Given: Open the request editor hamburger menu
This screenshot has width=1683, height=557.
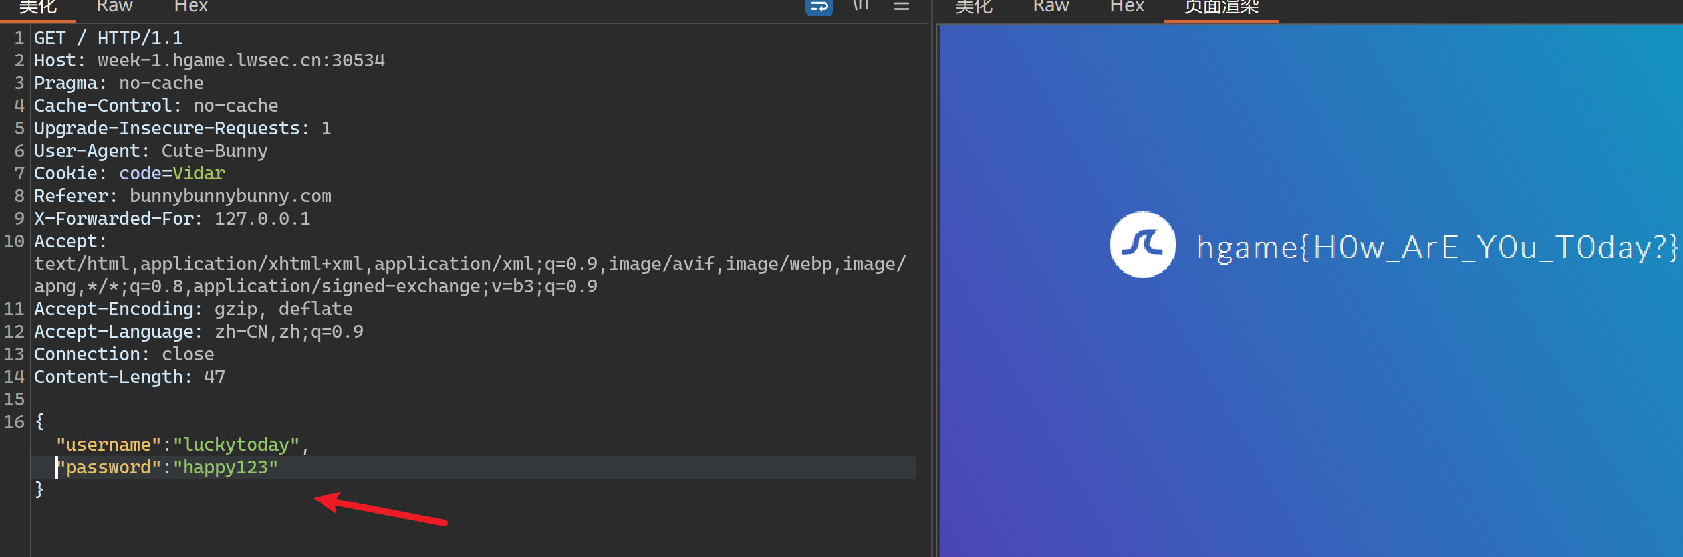Looking at the screenshot, I should [x=902, y=6].
